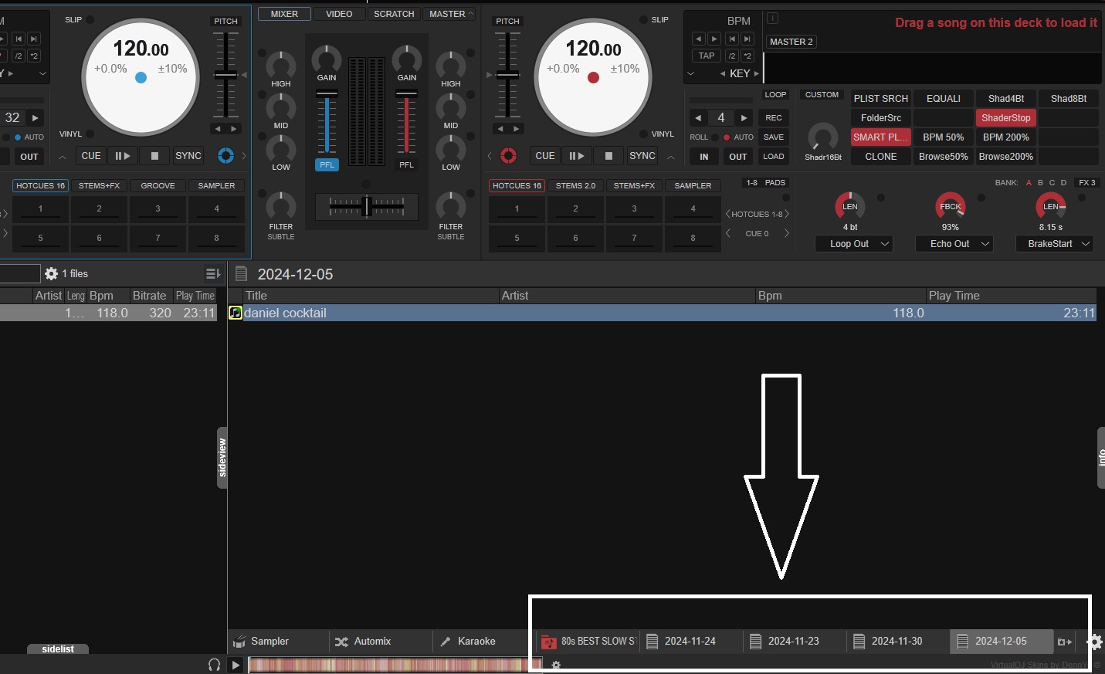Click the mixer crossfader

pos(368,205)
